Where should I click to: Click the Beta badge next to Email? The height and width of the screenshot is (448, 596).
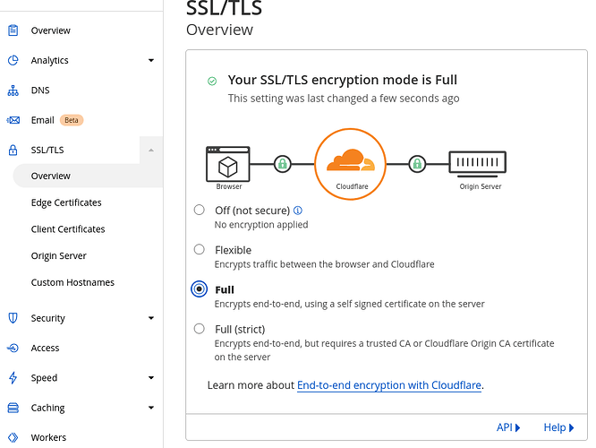click(x=72, y=120)
